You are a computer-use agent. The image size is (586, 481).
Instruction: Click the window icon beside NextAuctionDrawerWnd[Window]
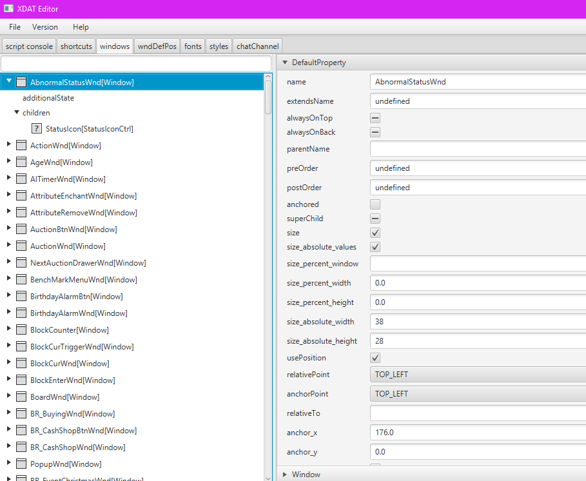(21, 262)
